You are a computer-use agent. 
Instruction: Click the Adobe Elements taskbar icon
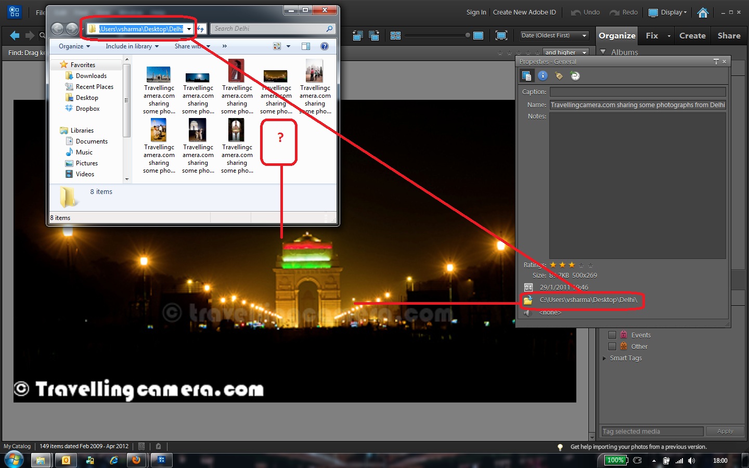(162, 460)
